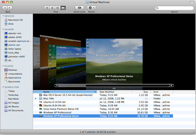The width and height of the screenshot is (196, 135).
Task: Switch to icon view mode
Action: click(x=47, y=8)
